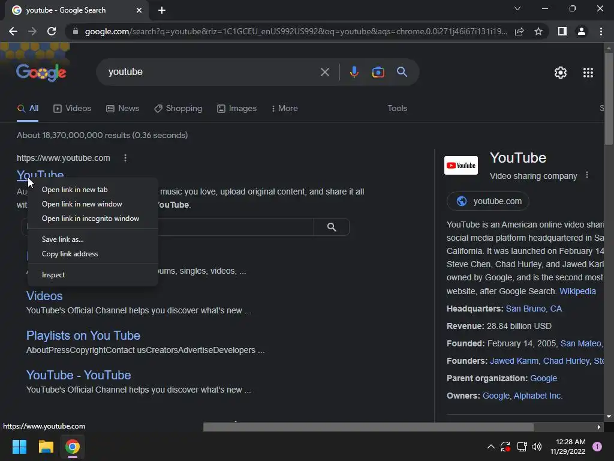Open the Windows Start menu
The height and width of the screenshot is (461, 614).
point(19,447)
